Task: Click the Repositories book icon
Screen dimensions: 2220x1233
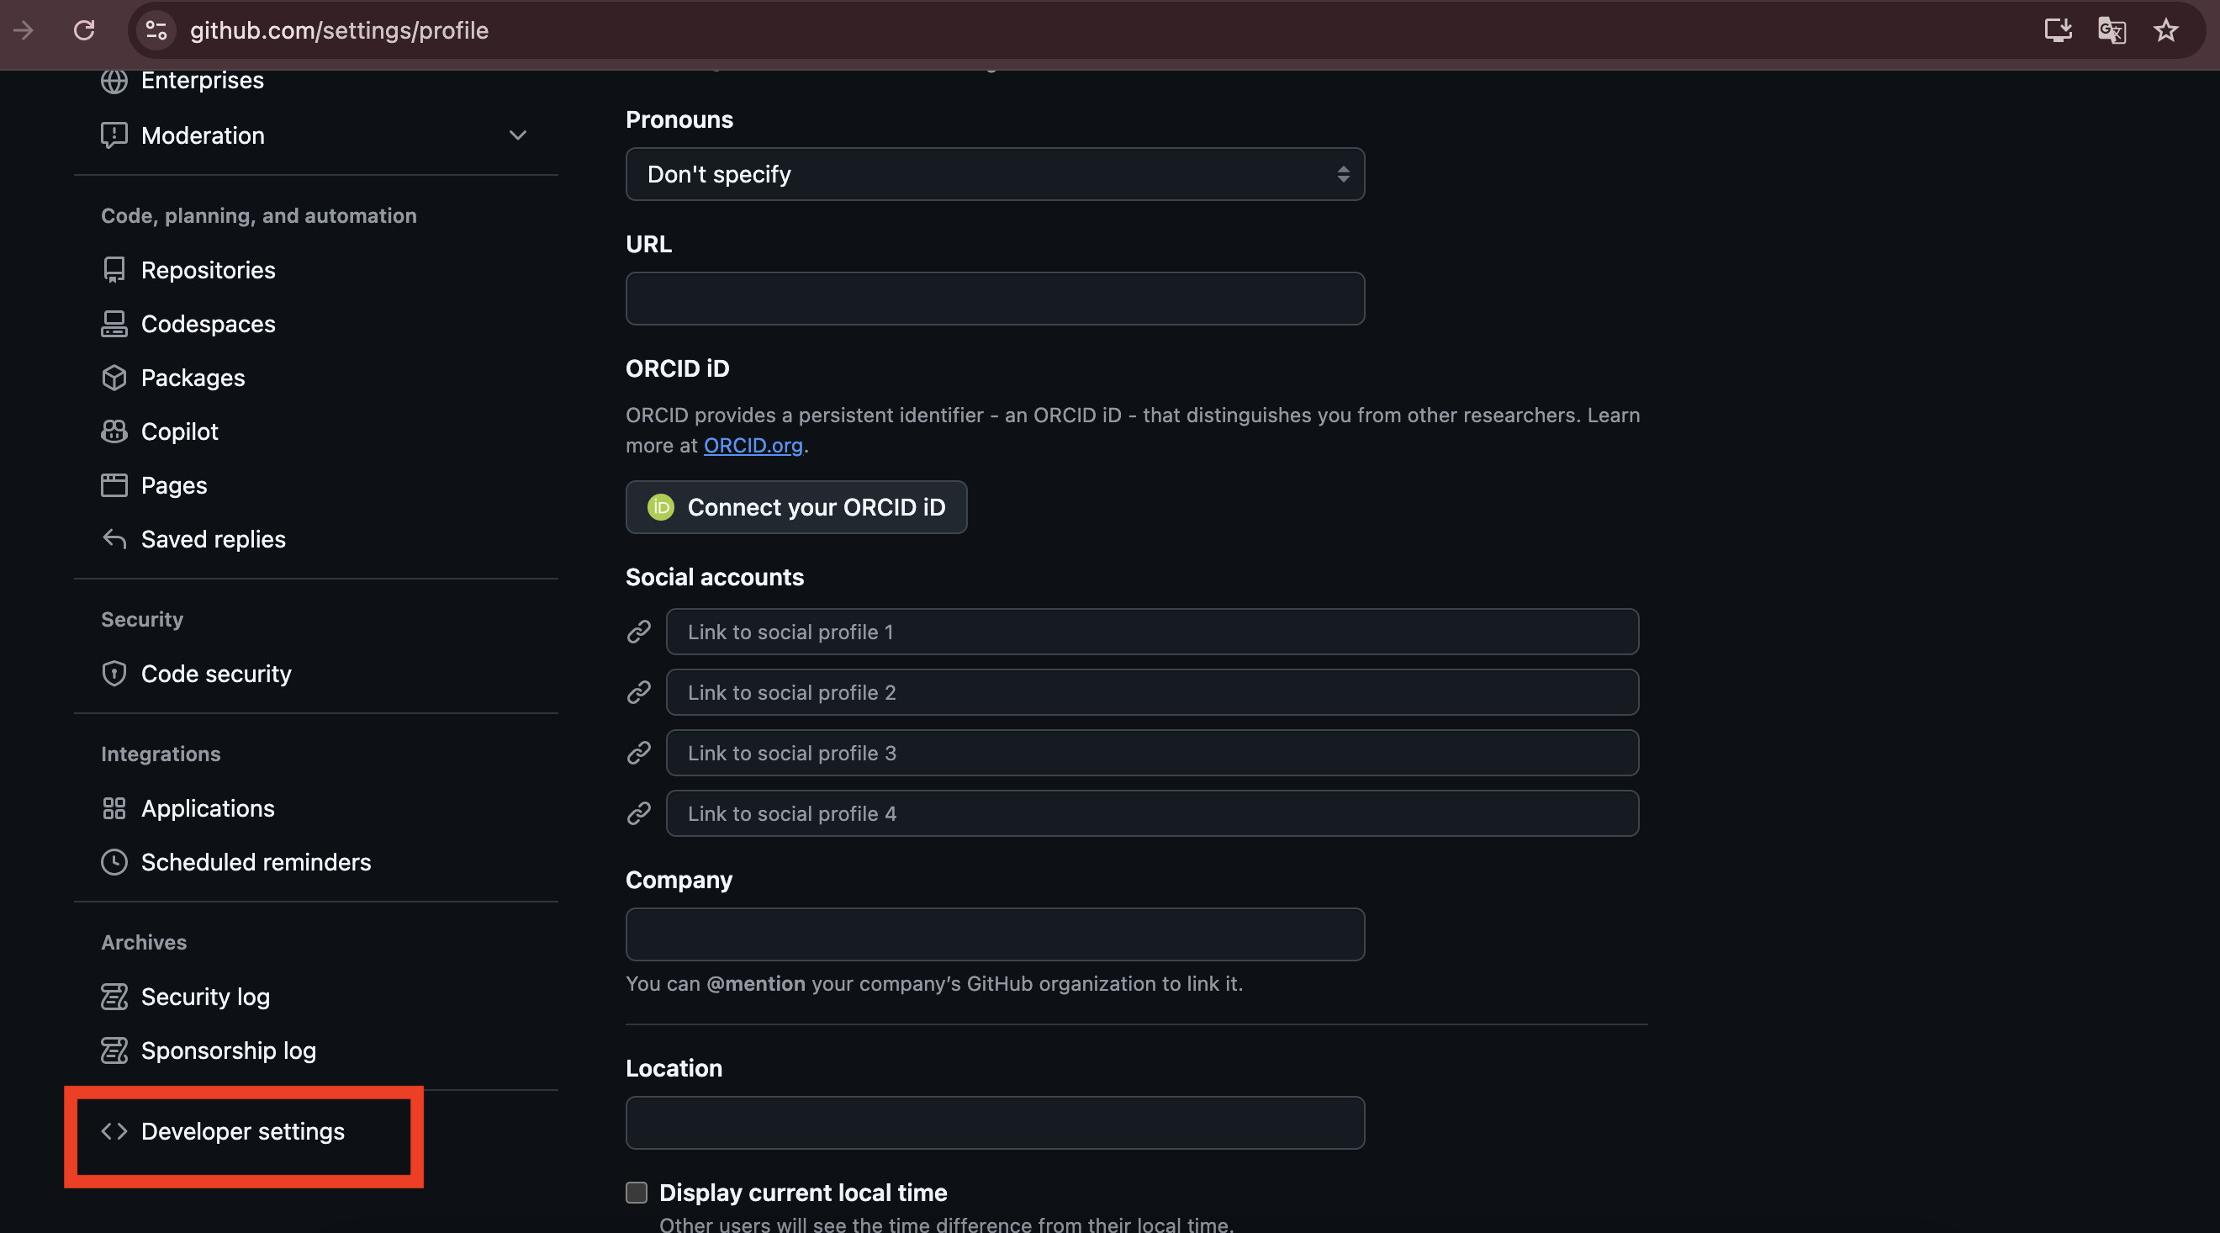Action: (x=114, y=270)
